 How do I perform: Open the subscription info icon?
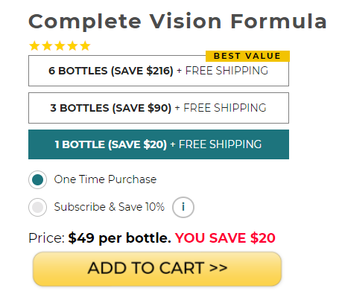coord(183,207)
